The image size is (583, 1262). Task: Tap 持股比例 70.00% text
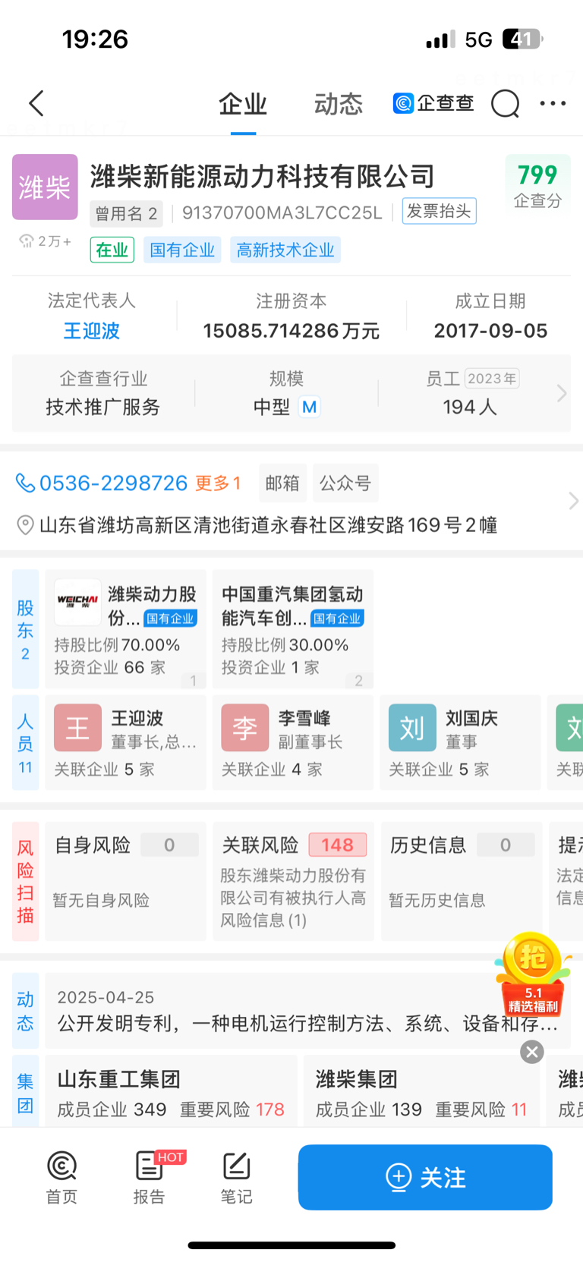click(x=117, y=645)
